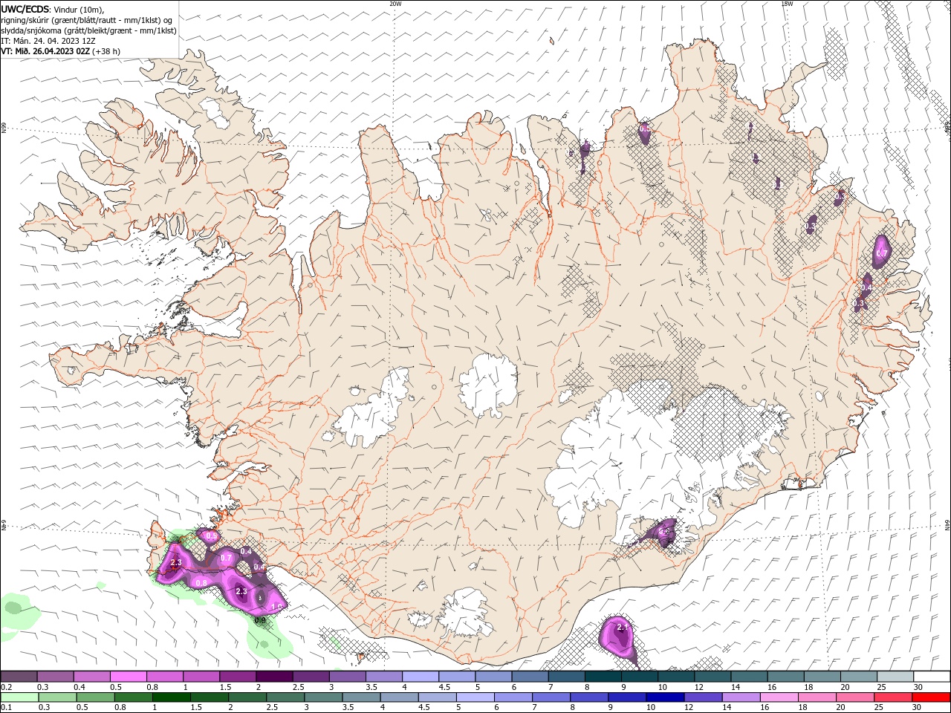
Task: Pick bright pink snow swatch between 0.5 and 0.8
Action: pos(128,676)
